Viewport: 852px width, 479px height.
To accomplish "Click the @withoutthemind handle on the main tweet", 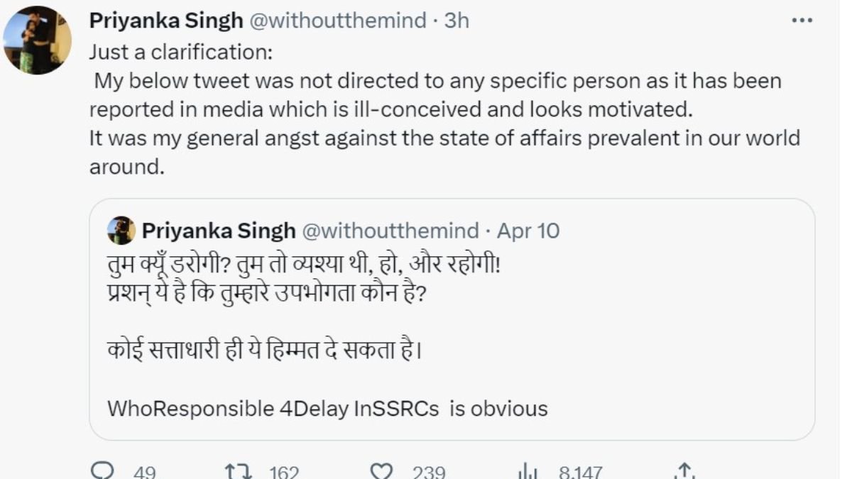I will pyautogui.click(x=337, y=21).
